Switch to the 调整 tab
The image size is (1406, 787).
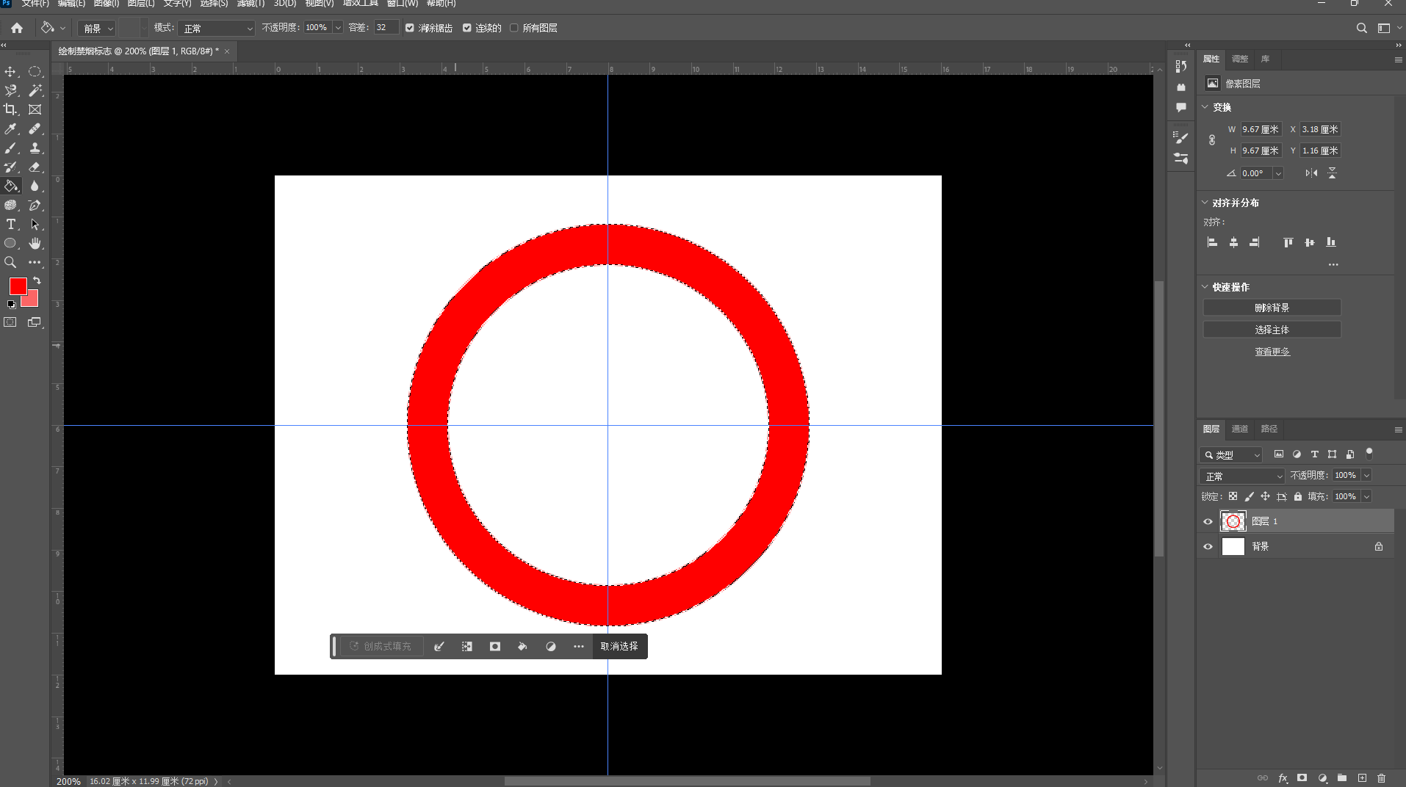(1240, 59)
